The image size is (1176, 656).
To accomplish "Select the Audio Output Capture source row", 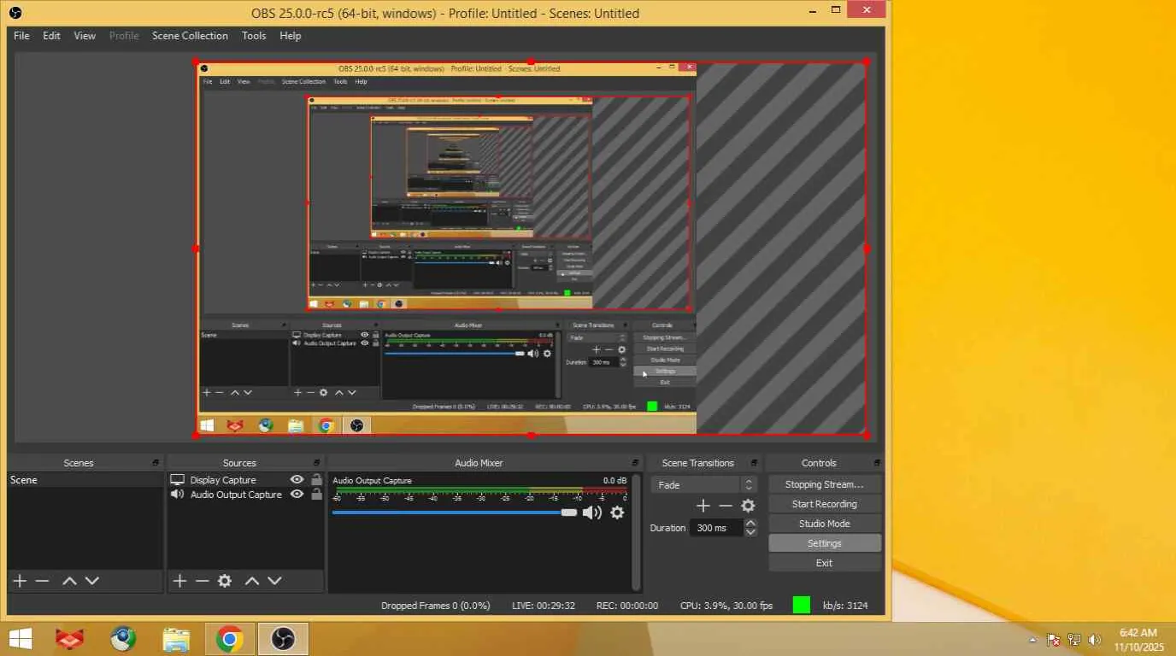I will tap(246, 495).
